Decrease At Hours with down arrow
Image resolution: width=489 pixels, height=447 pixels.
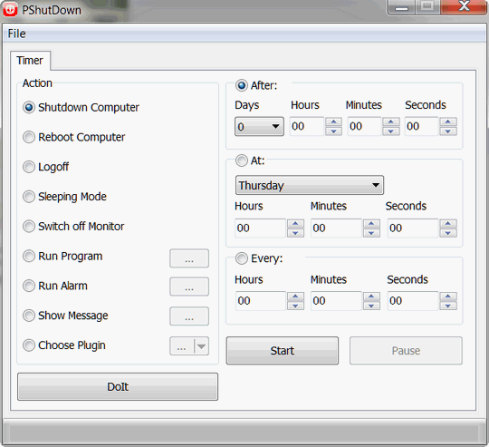(x=295, y=233)
